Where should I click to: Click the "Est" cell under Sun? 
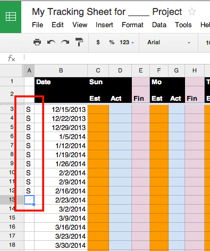tap(98, 94)
